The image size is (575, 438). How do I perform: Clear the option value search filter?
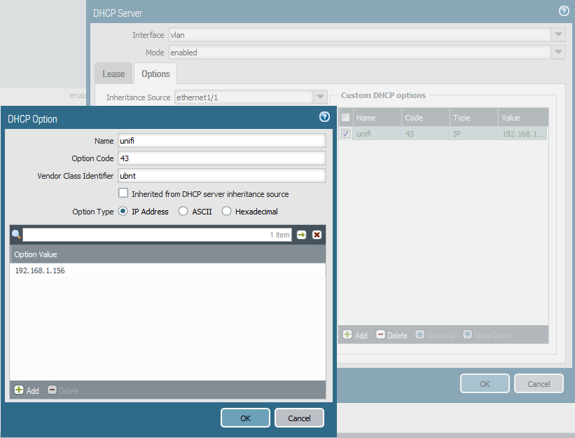click(317, 235)
